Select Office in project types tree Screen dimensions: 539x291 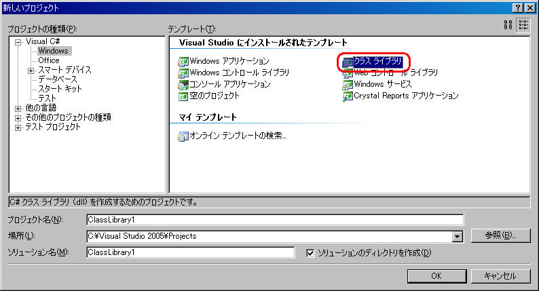(x=48, y=60)
